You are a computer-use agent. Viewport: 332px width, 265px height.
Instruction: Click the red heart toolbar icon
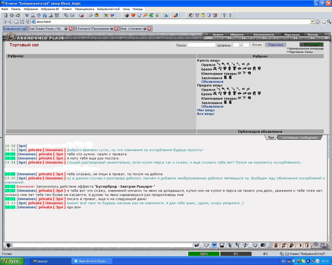coord(133,15)
